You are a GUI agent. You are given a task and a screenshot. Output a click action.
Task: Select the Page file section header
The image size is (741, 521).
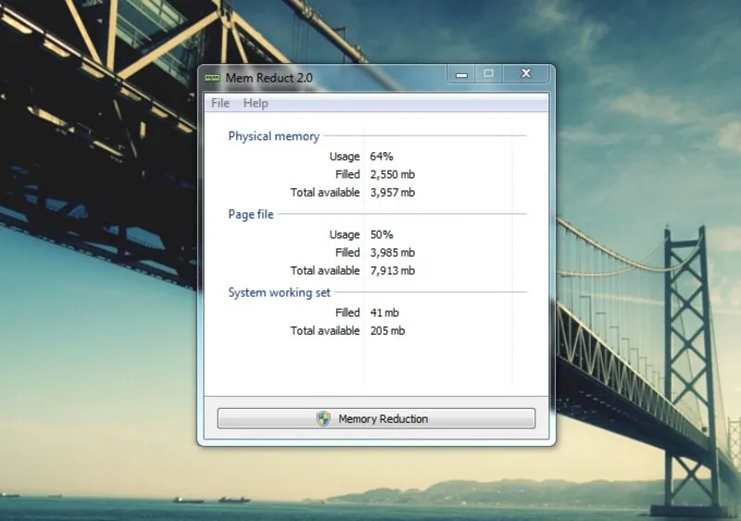(251, 214)
